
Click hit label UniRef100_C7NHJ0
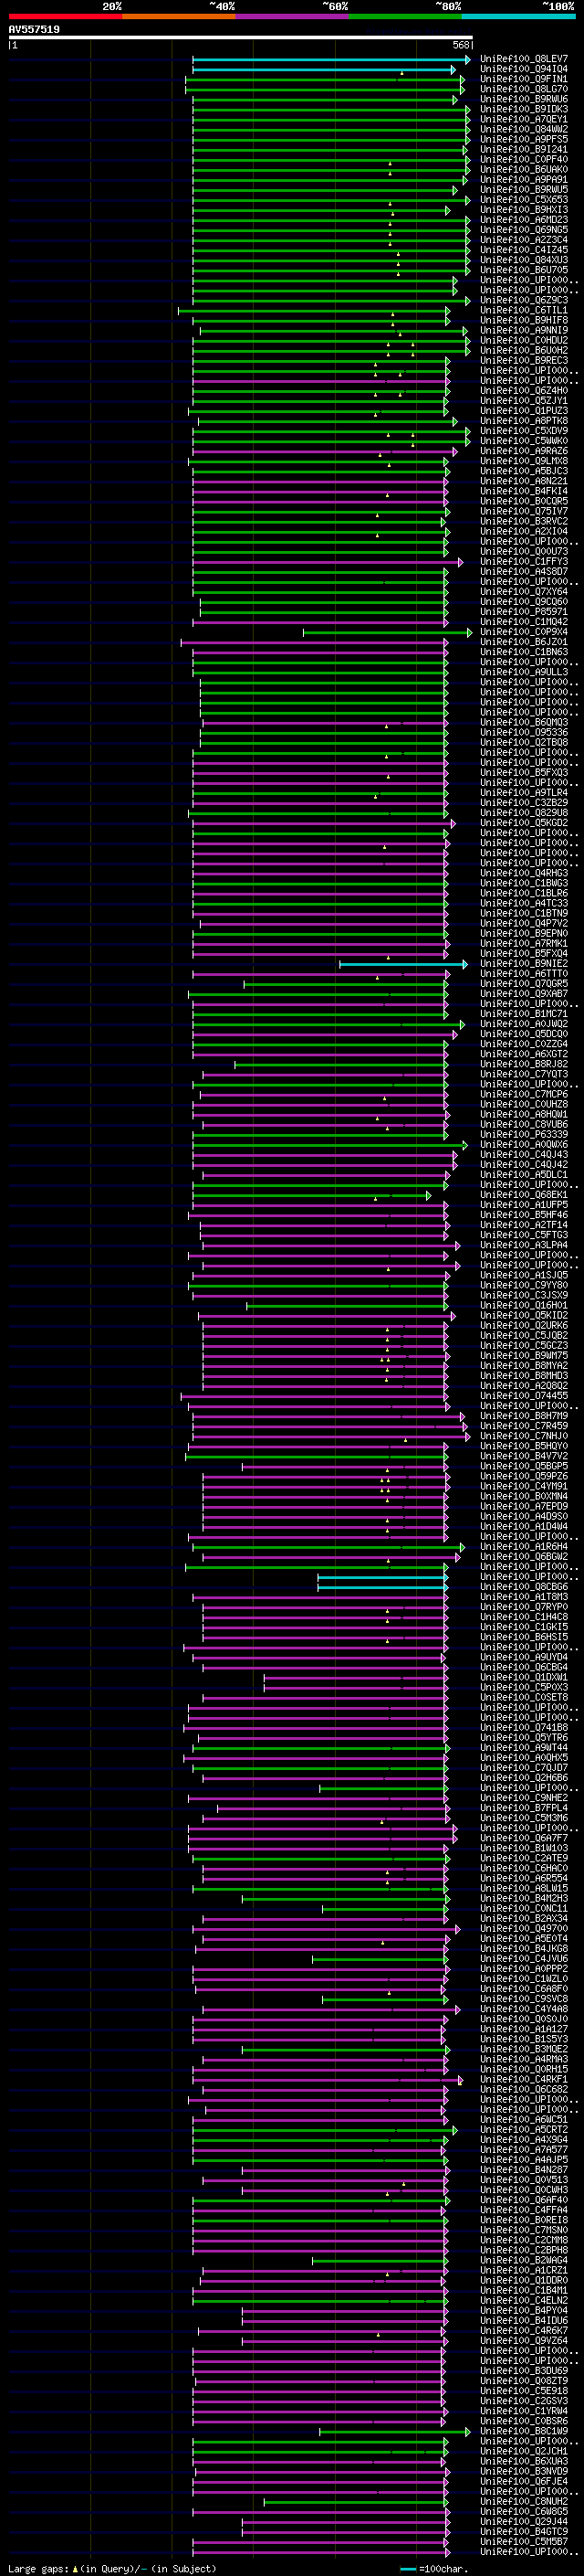pyautogui.click(x=523, y=1436)
